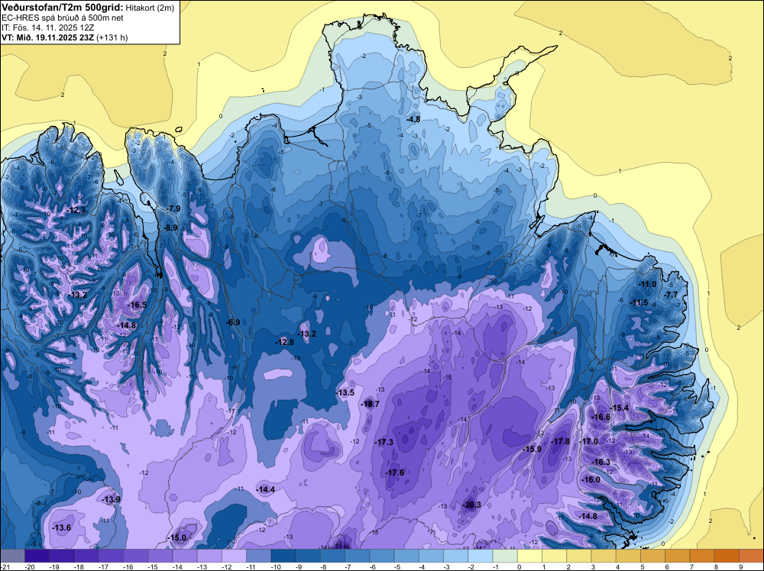Click the -15.9 temperature label

click(x=532, y=449)
